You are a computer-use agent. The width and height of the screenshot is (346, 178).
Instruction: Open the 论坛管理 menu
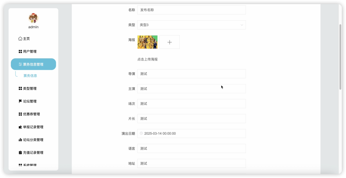(33, 101)
